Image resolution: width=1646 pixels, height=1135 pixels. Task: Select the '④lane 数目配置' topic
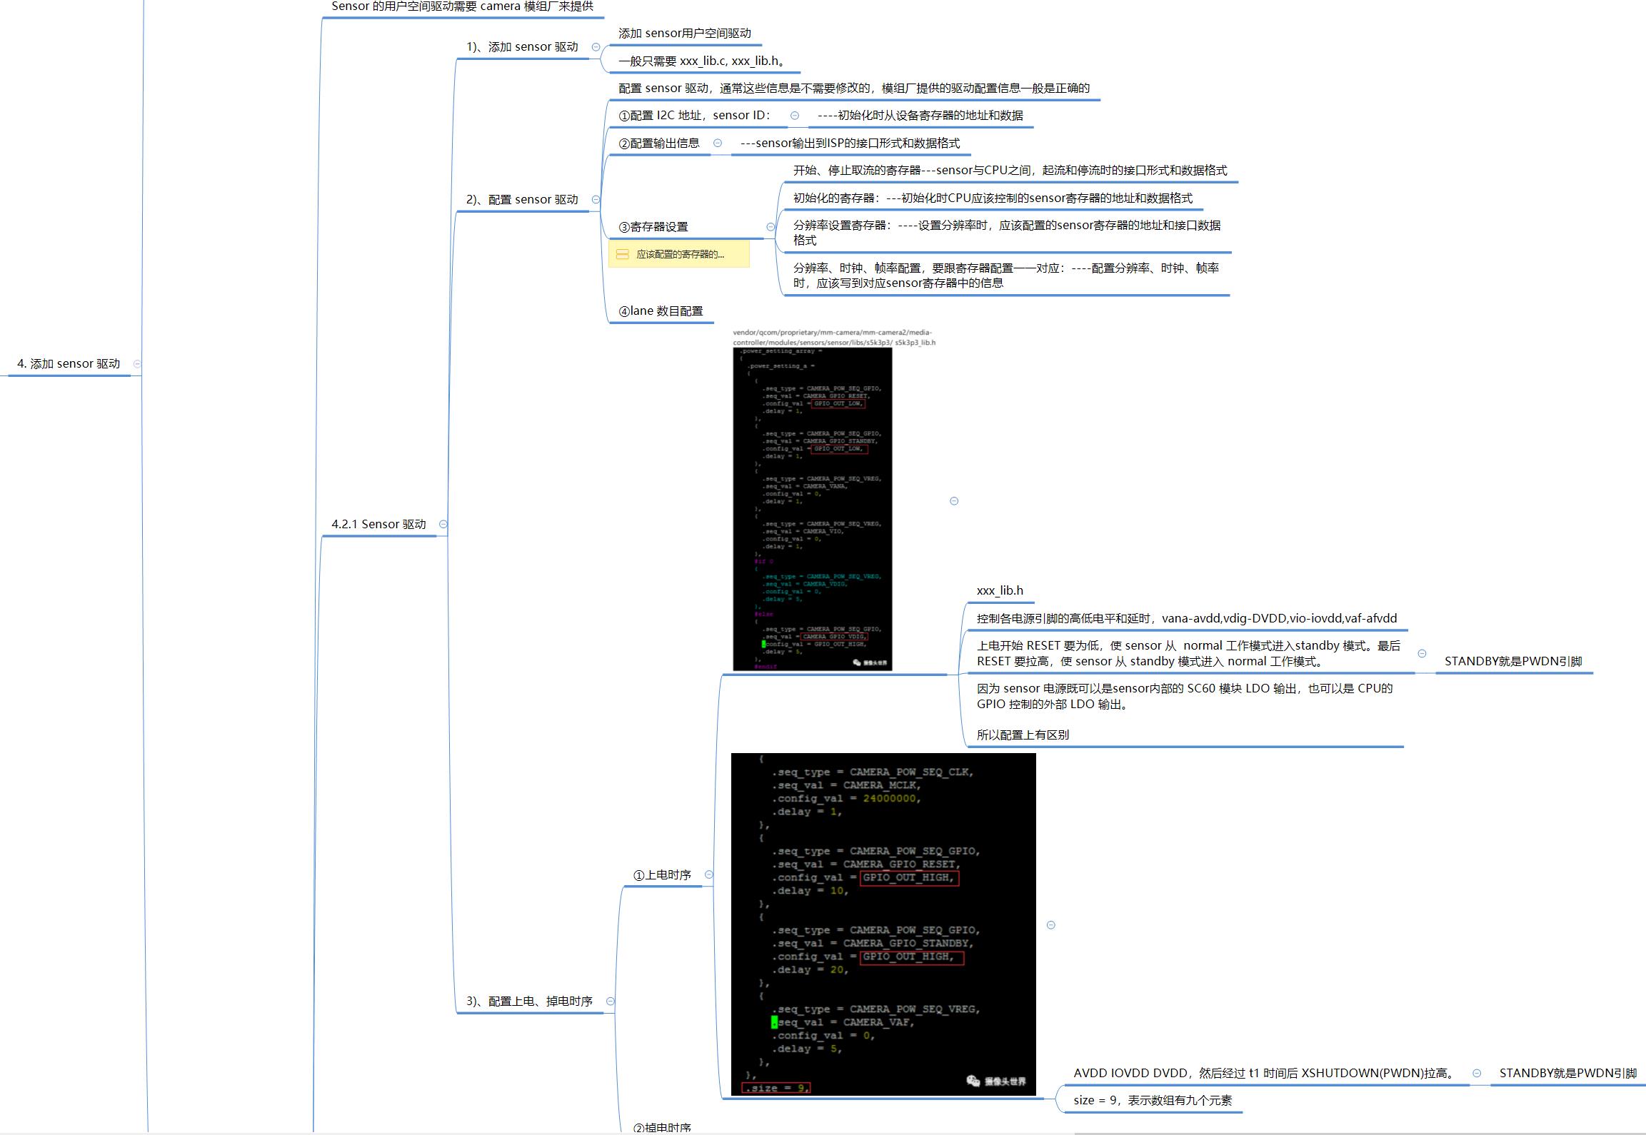661,311
